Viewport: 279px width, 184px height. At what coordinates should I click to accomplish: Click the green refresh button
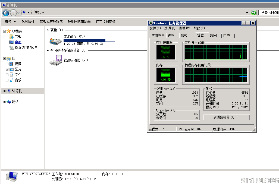253,13
